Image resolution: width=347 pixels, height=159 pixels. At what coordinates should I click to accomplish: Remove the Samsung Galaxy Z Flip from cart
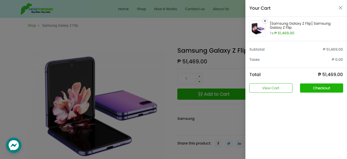tap(265, 21)
